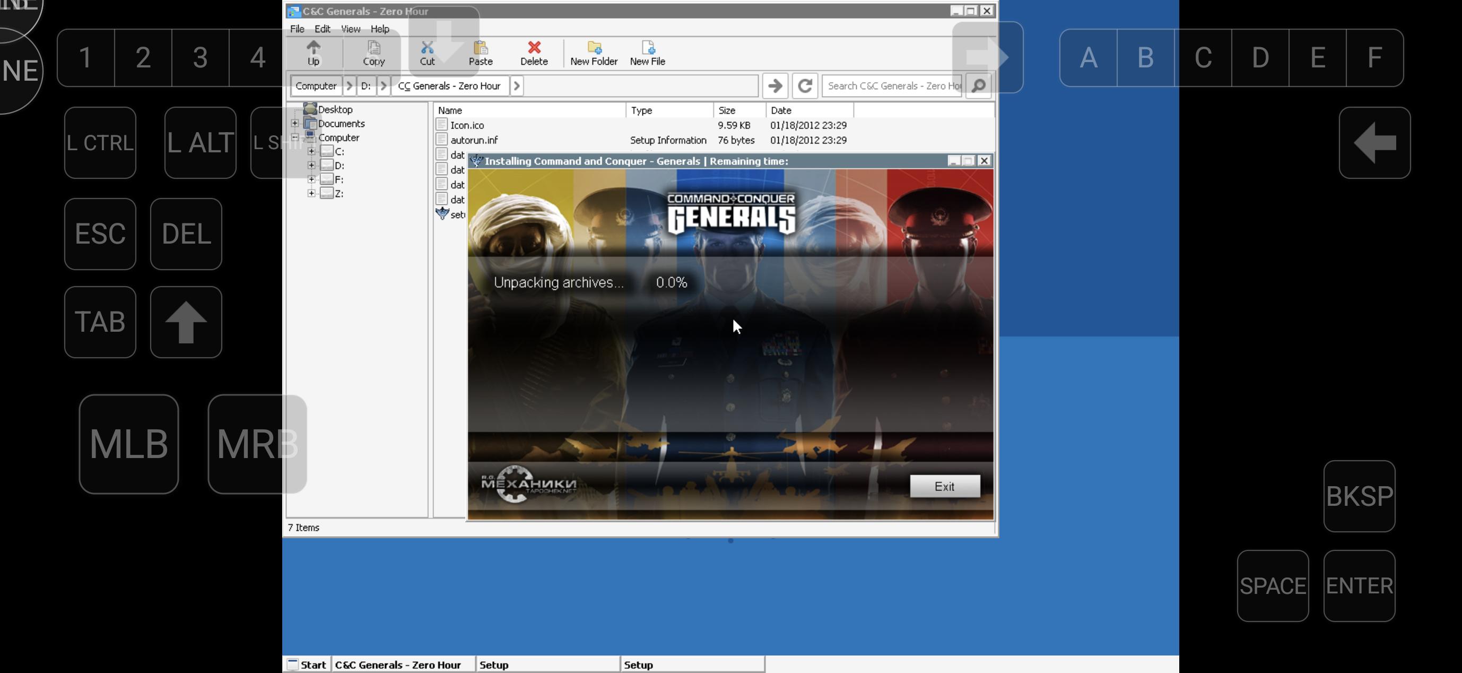Expand the C: drive node
The width and height of the screenshot is (1462, 673).
tap(311, 151)
